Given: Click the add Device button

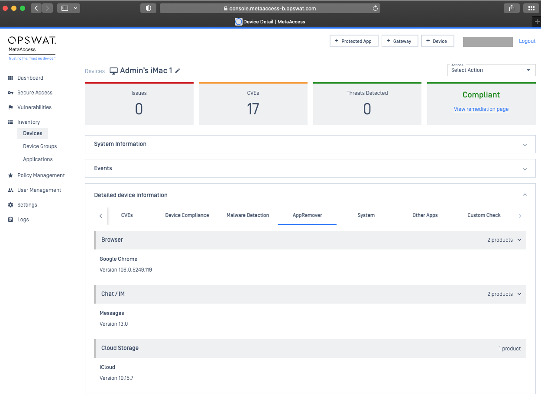Looking at the screenshot, I should 437,41.
